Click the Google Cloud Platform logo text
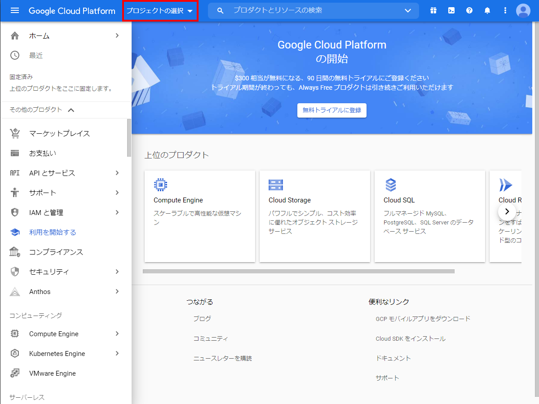Screen dimensions: 539x404 pyautogui.click(x=72, y=11)
